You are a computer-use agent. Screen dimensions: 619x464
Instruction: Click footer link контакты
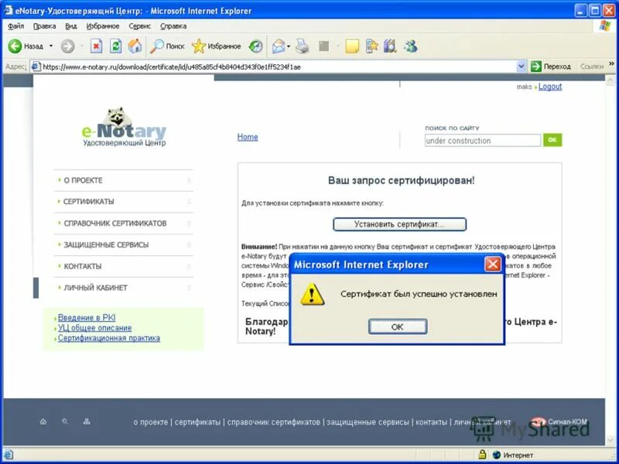[432, 422]
